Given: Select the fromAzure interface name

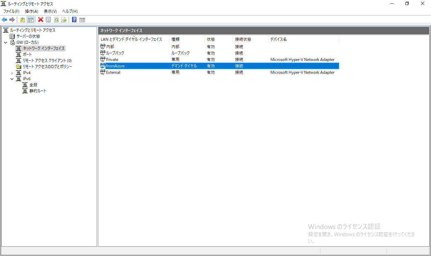Looking at the screenshot, I should [x=115, y=66].
